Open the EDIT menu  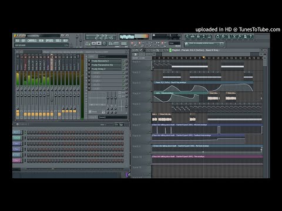[x=23, y=40]
